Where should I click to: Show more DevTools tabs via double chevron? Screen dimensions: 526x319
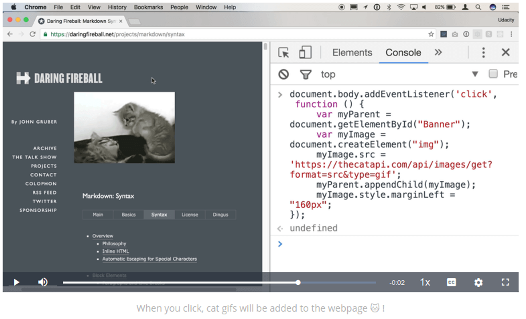coord(438,52)
